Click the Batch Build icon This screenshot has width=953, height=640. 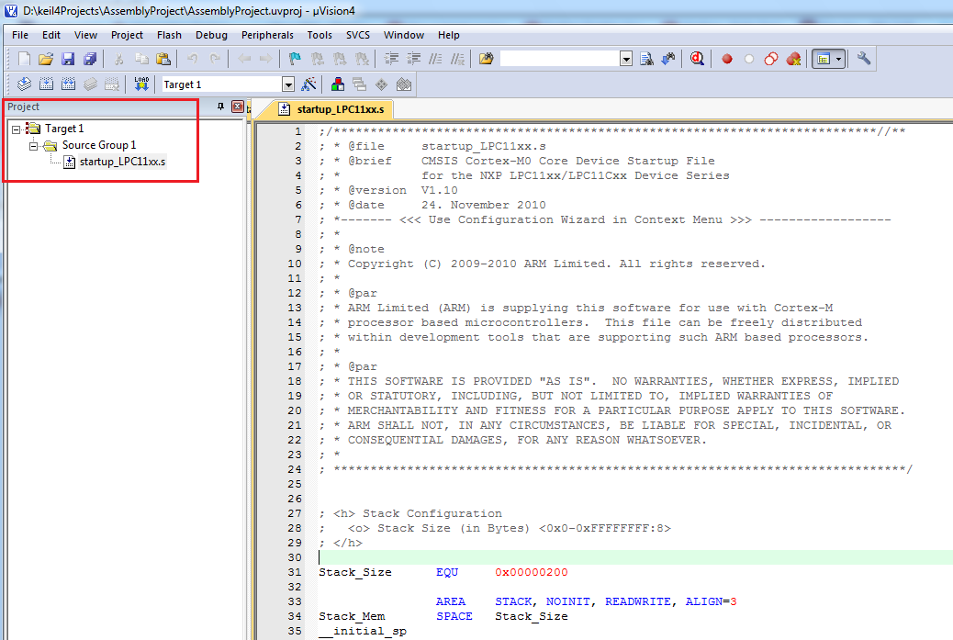(90, 84)
